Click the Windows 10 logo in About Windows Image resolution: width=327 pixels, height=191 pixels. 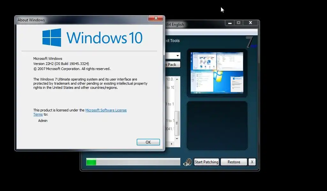92,38
